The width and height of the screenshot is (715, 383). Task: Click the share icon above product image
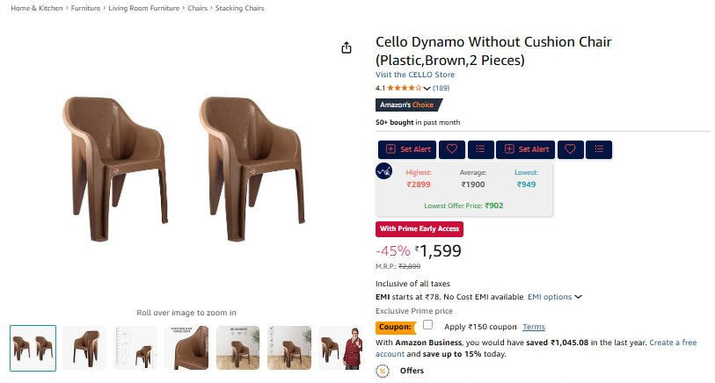(347, 47)
